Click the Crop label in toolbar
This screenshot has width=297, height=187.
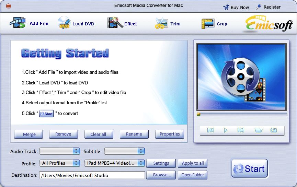(222, 24)
